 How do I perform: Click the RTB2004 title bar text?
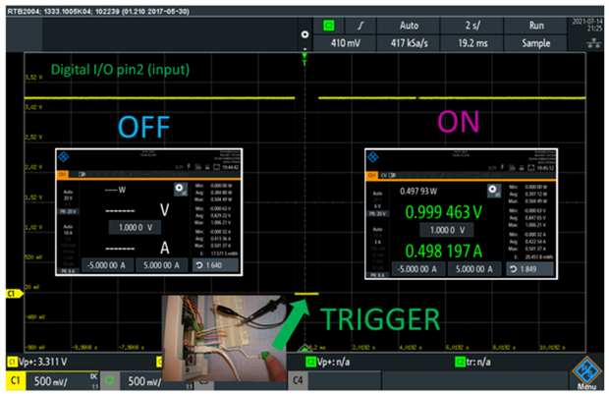coord(98,11)
